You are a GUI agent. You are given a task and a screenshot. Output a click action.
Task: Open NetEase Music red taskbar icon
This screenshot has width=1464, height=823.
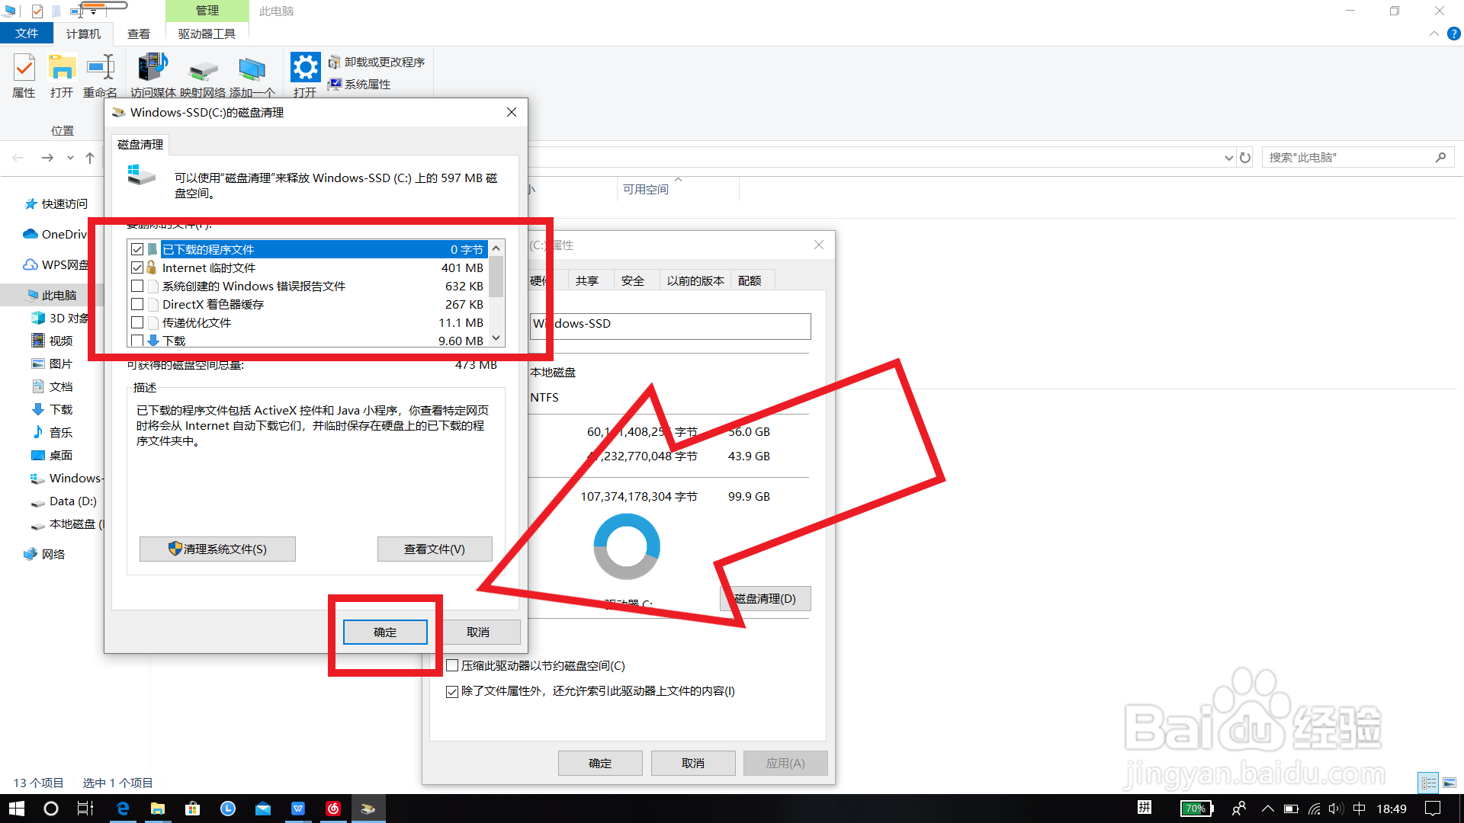coord(333,809)
